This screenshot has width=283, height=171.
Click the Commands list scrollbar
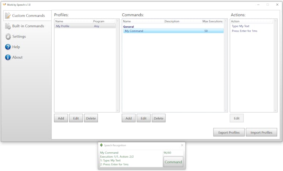click(226, 65)
